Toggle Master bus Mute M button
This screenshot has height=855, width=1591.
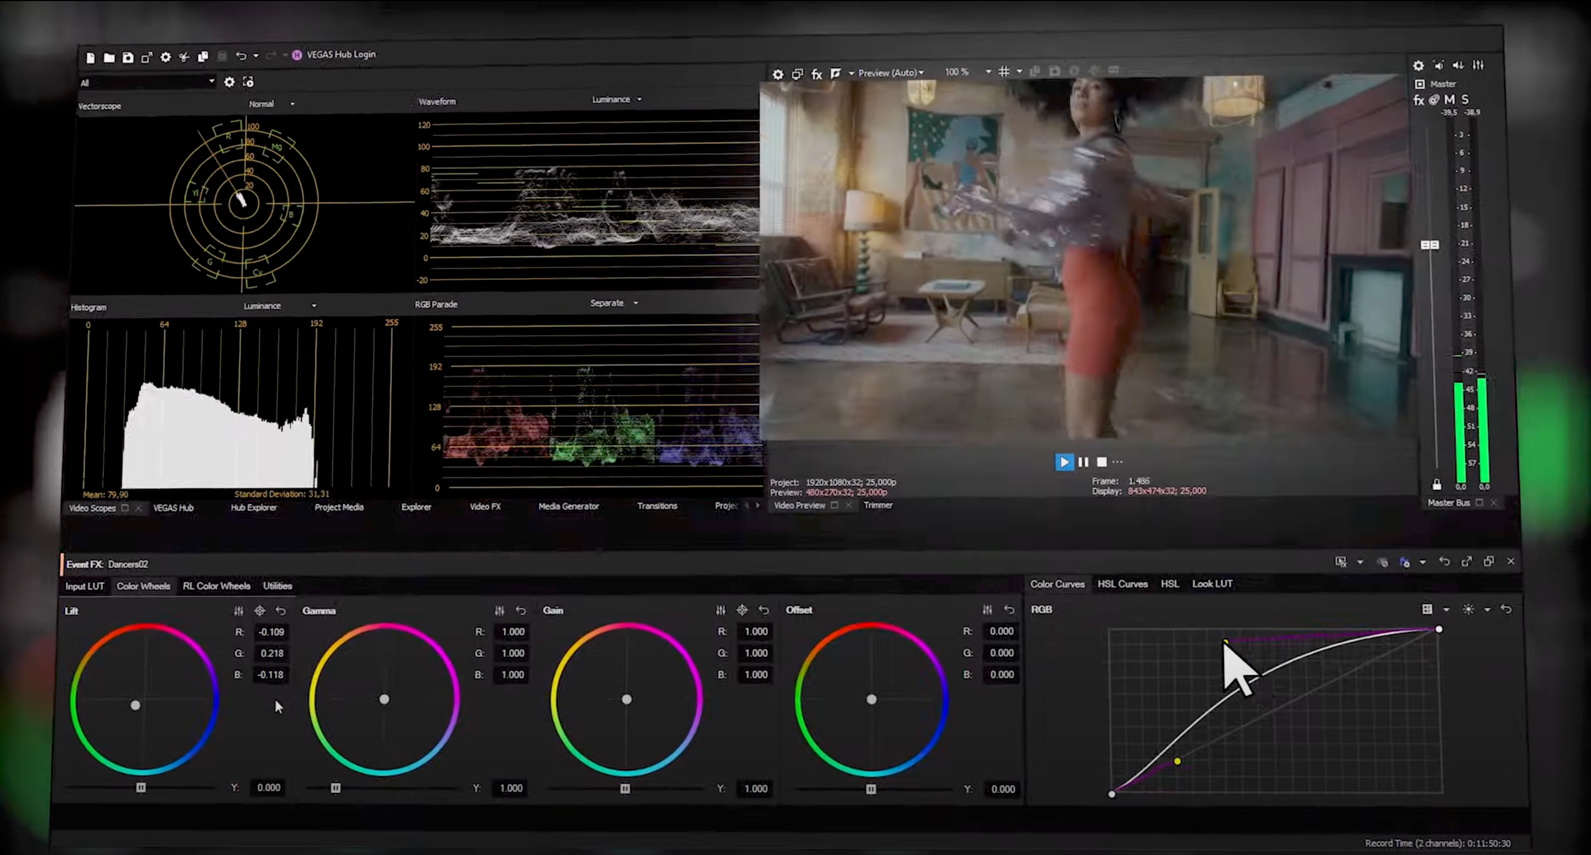click(1449, 100)
